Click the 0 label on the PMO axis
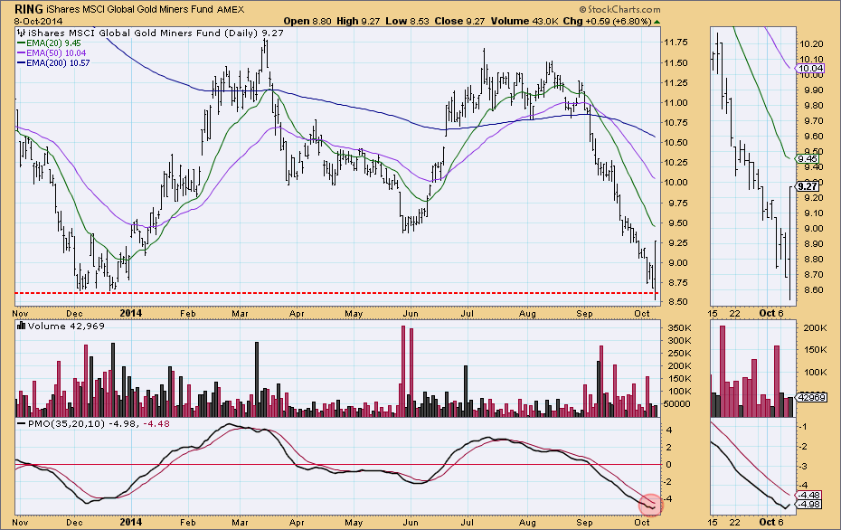Image resolution: width=841 pixels, height=530 pixels. pos(668,465)
